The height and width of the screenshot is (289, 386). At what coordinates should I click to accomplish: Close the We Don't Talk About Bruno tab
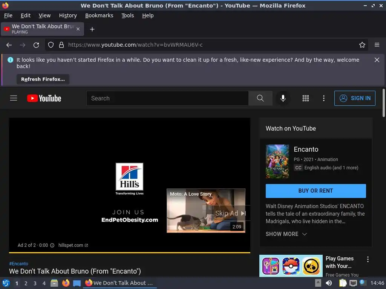click(x=78, y=29)
